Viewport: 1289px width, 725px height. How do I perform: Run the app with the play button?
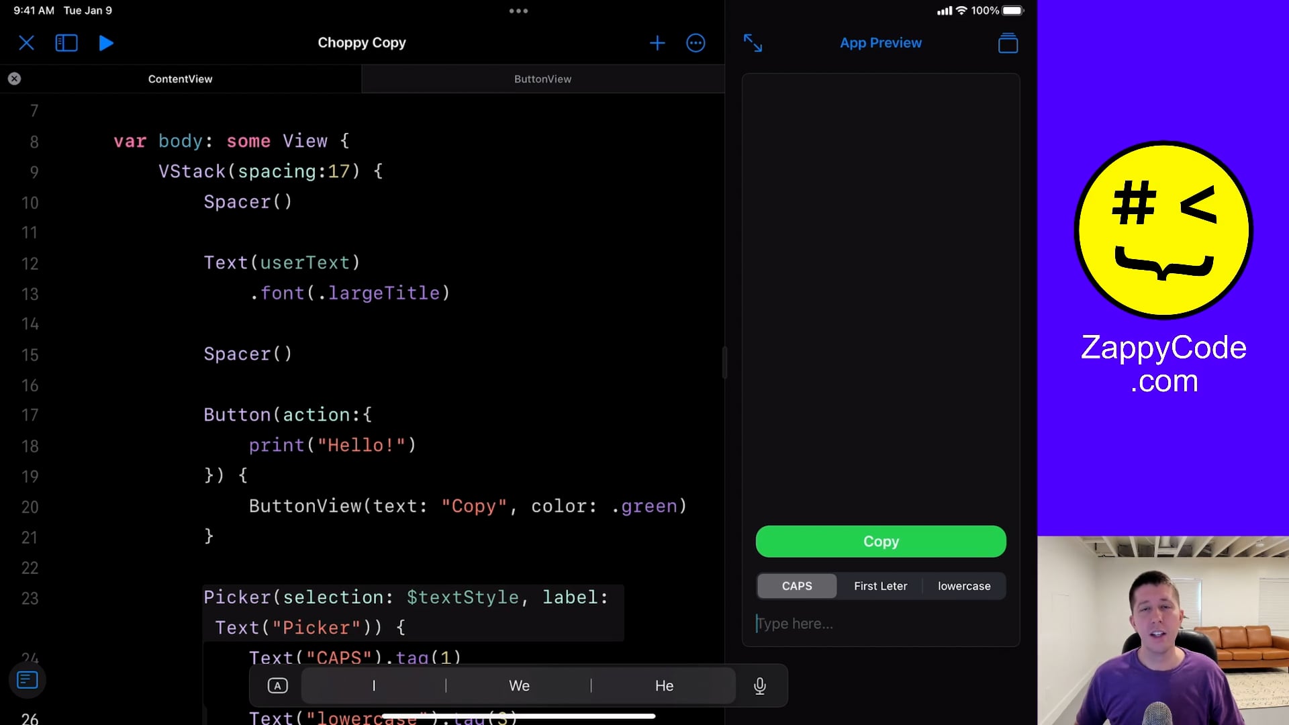(x=106, y=43)
